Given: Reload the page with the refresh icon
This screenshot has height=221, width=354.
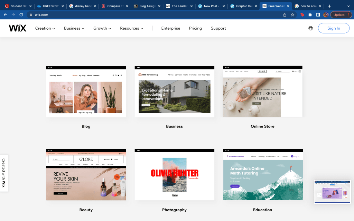Looking at the screenshot, I should tap(21, 15).
